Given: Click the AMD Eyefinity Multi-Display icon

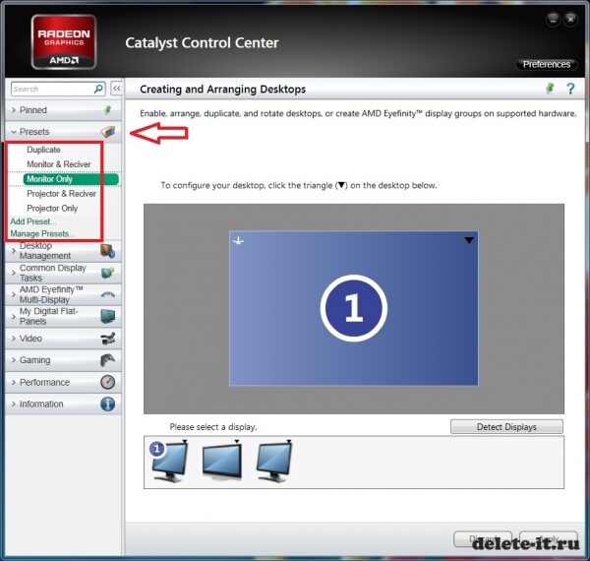Looking at the screenshot, I should [x=108, y=294].
